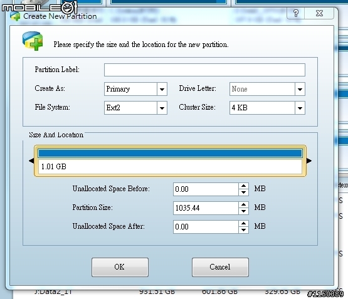348x299 pixels.
Task: Increase the Partition Size value
Action: 243,205
